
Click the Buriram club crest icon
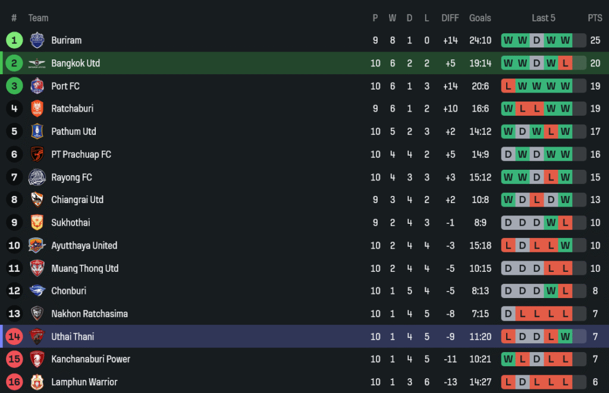37,40
